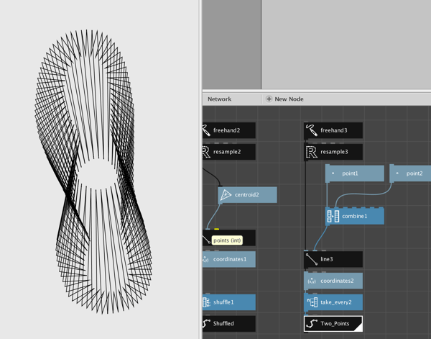Image resolution: width=431 pixels, height=339 pixels.
Task: Click the New Node button
Action: (x=284, y=99)
